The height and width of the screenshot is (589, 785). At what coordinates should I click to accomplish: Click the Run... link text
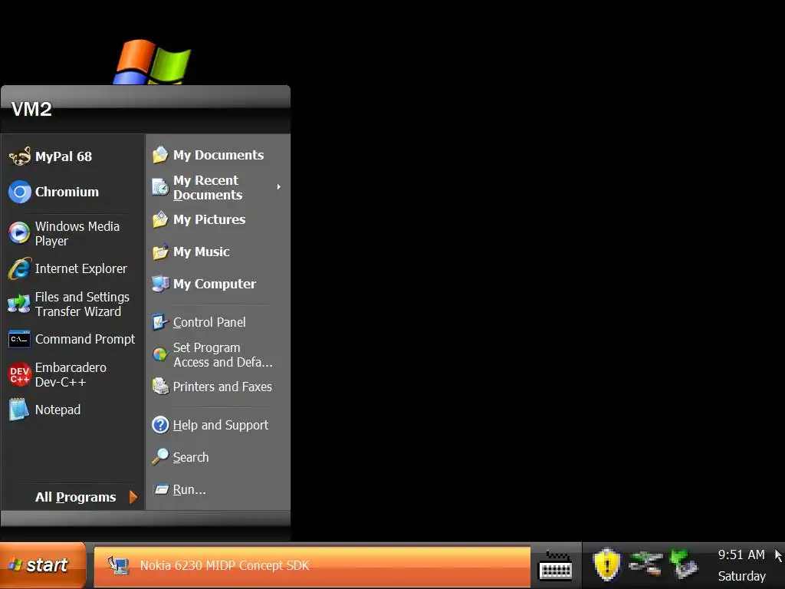[189, 489]
